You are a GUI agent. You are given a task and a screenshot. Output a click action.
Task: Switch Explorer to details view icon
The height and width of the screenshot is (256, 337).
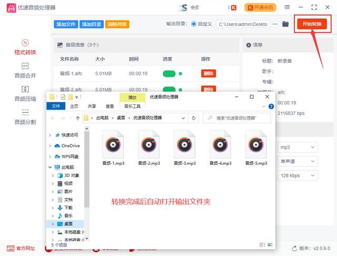[x=262, y=244]
